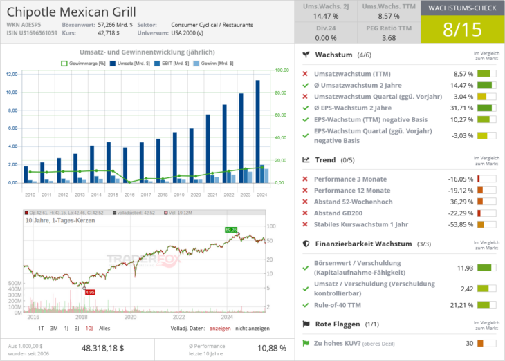Toggle Gewinn [Mrd. $] legend entry
Image resolution: width=505 pixels, height=361 pixels.
click(x=213, y=64)
